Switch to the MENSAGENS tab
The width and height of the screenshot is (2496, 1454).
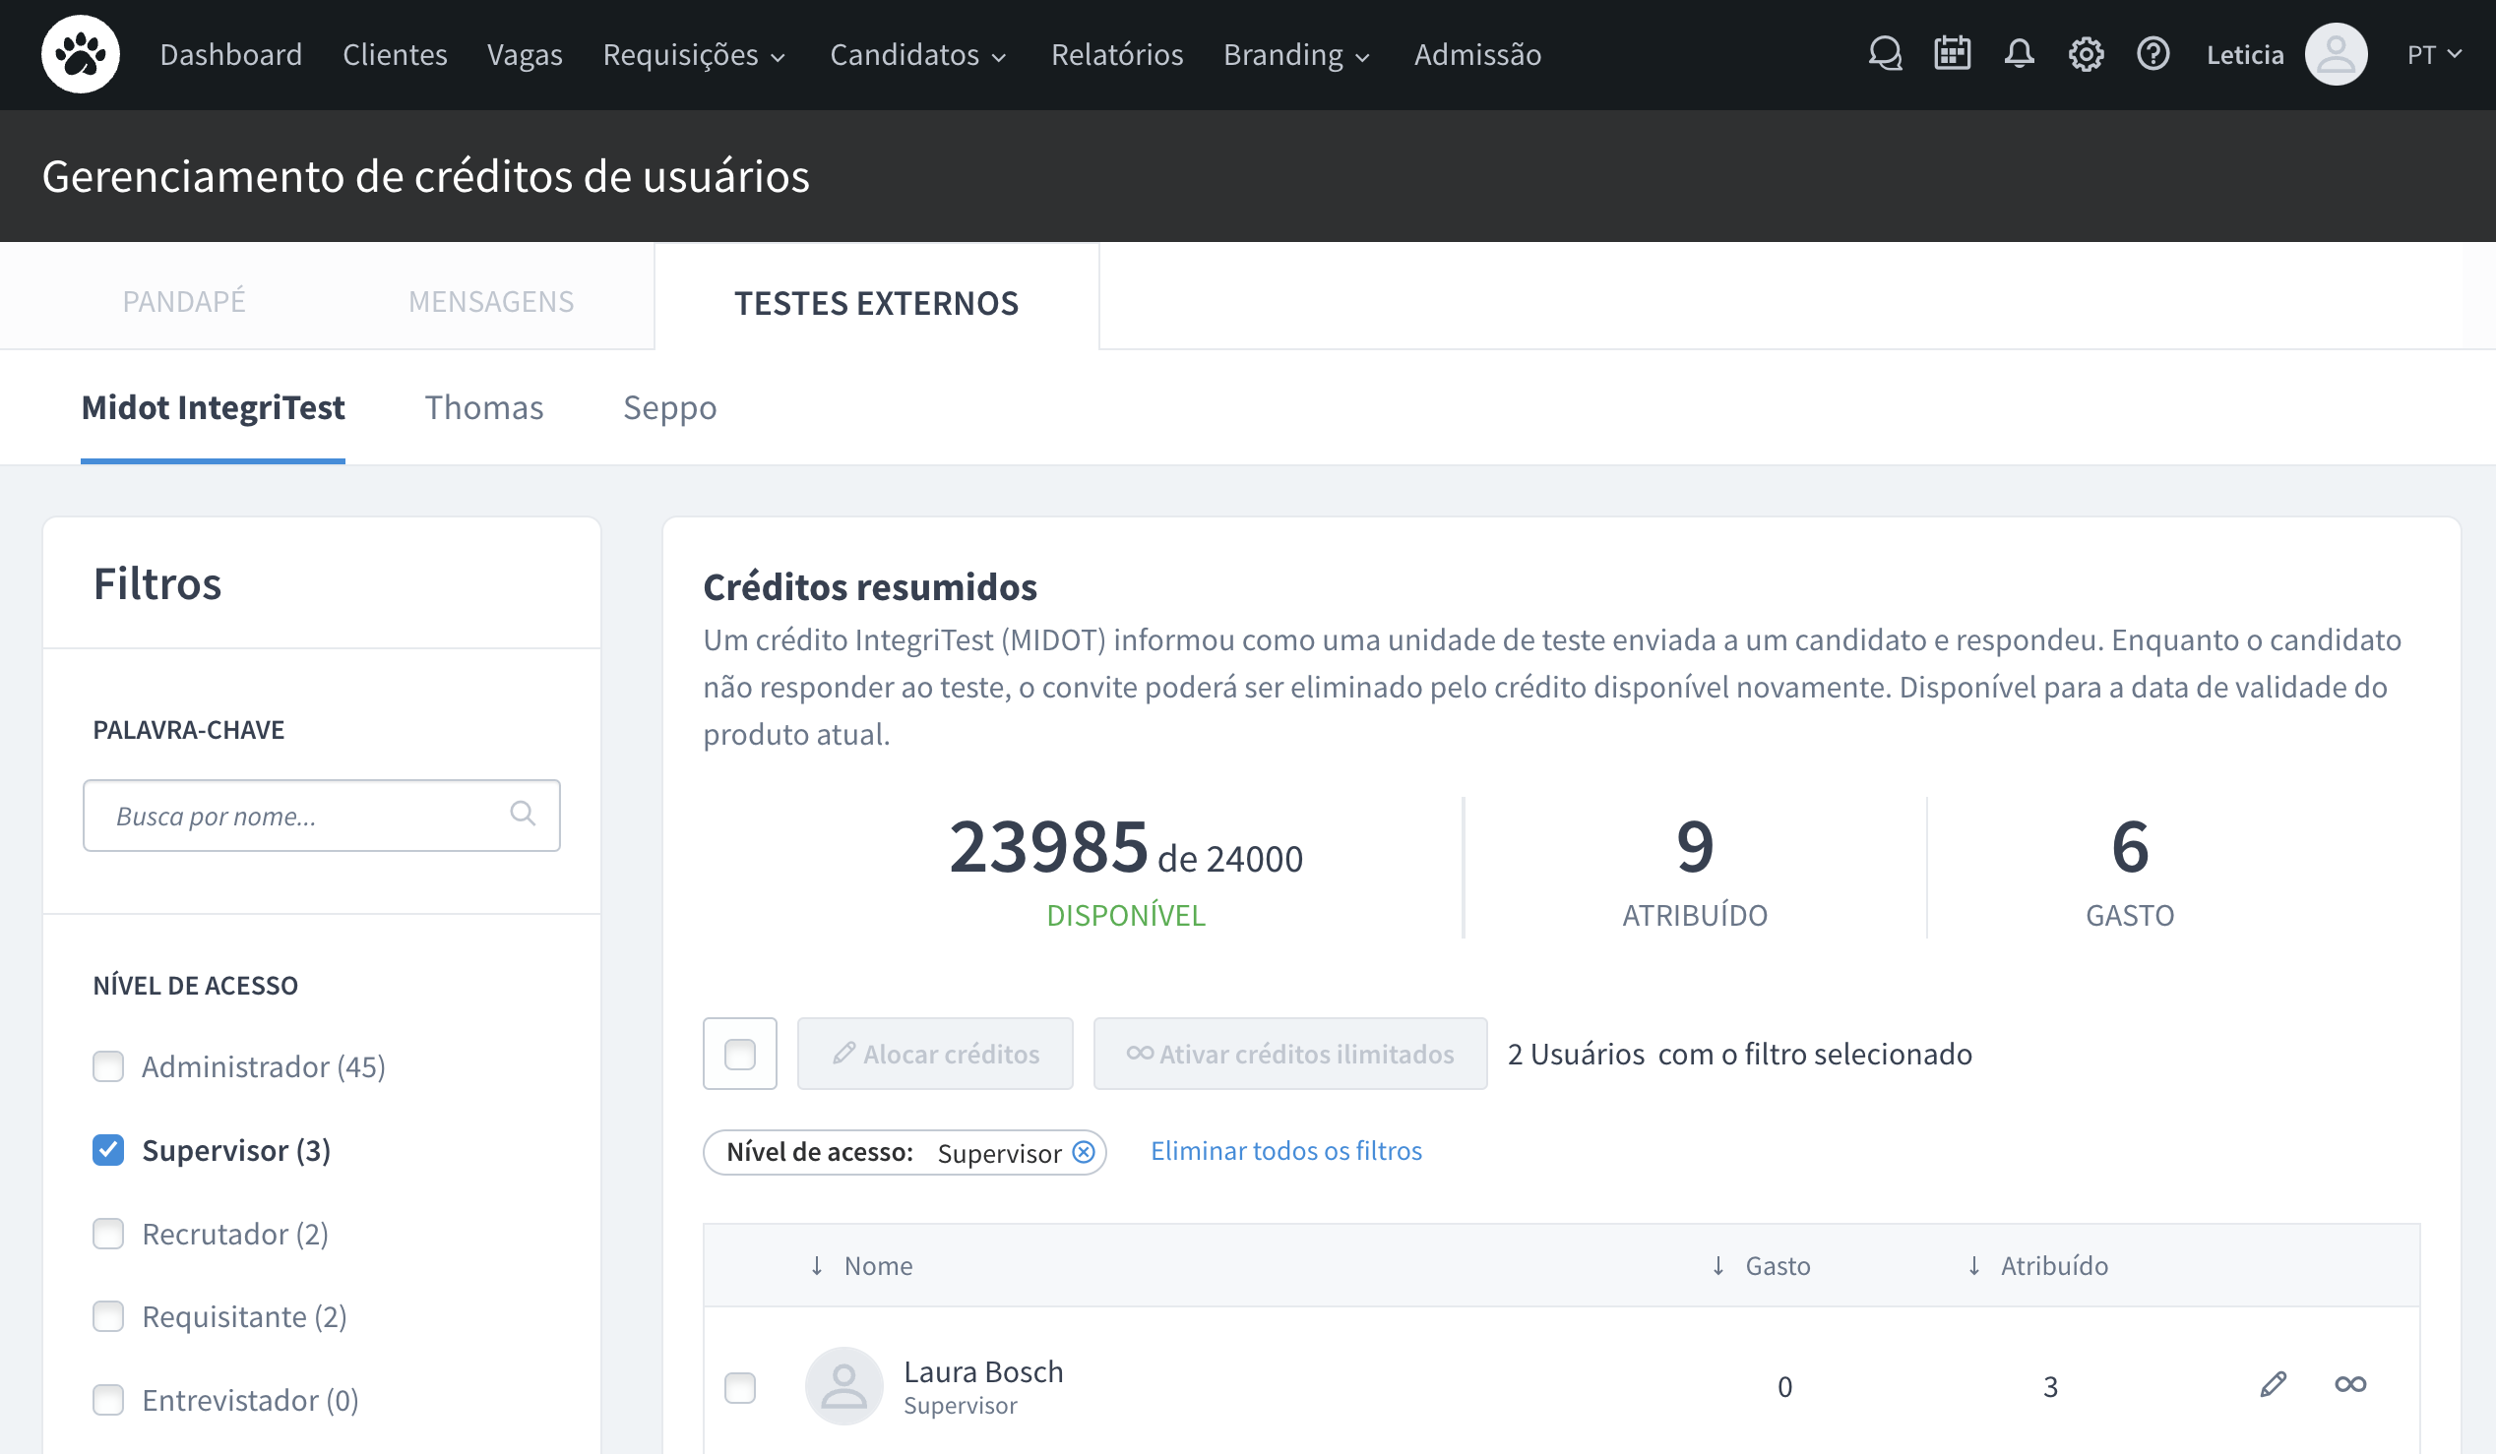(x=490, y=301)
